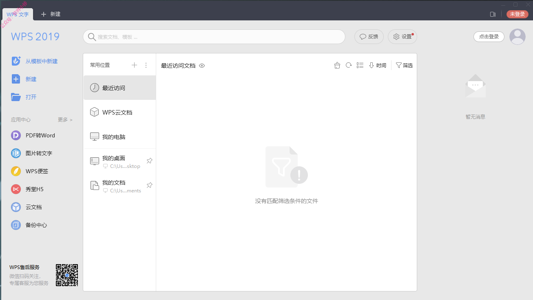
Task: Click the clear-records broom icon
Action: (x=337, y=65)
